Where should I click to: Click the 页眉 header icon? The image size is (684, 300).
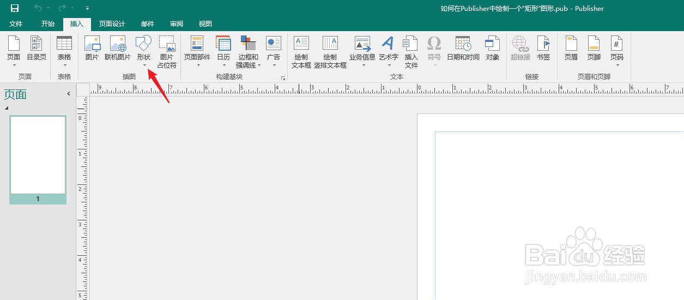571,44
